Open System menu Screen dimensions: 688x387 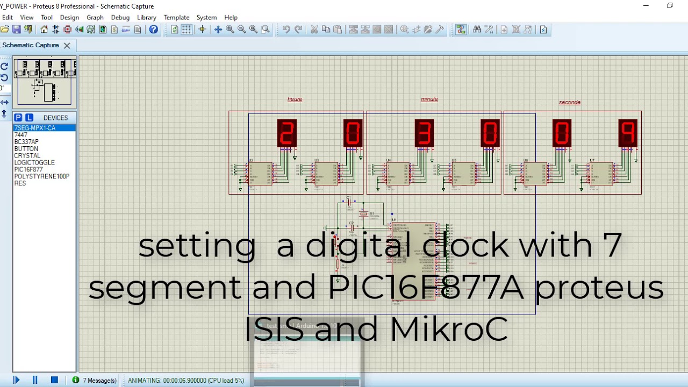206,17
